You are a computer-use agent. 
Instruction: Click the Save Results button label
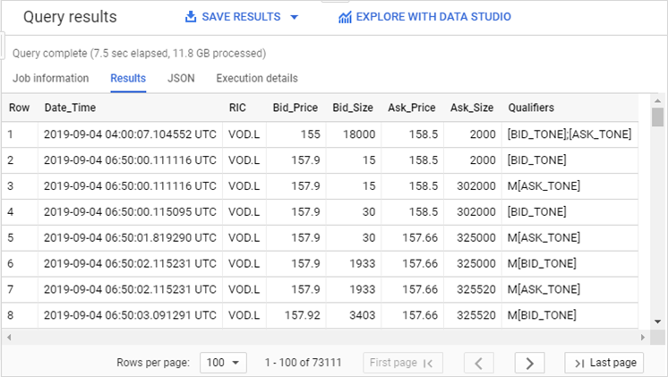[241, 17]
